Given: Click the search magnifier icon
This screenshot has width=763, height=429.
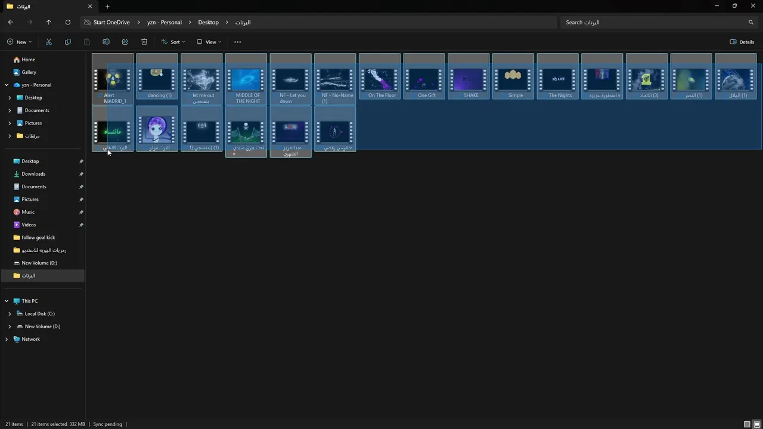Looking at the screenshot, I should tap(751, 22).
